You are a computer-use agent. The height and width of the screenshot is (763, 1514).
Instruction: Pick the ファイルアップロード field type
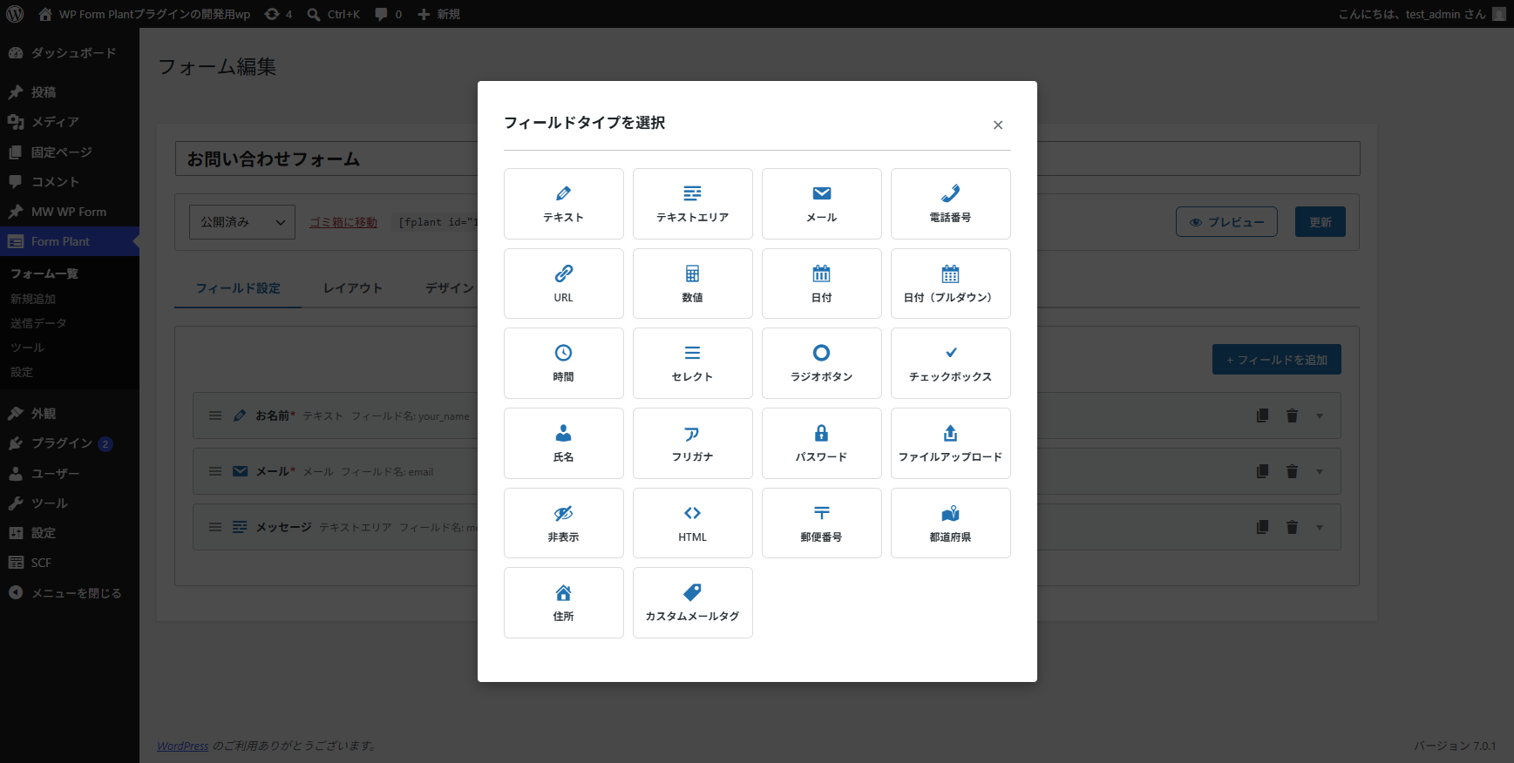(x=951, y=443)
